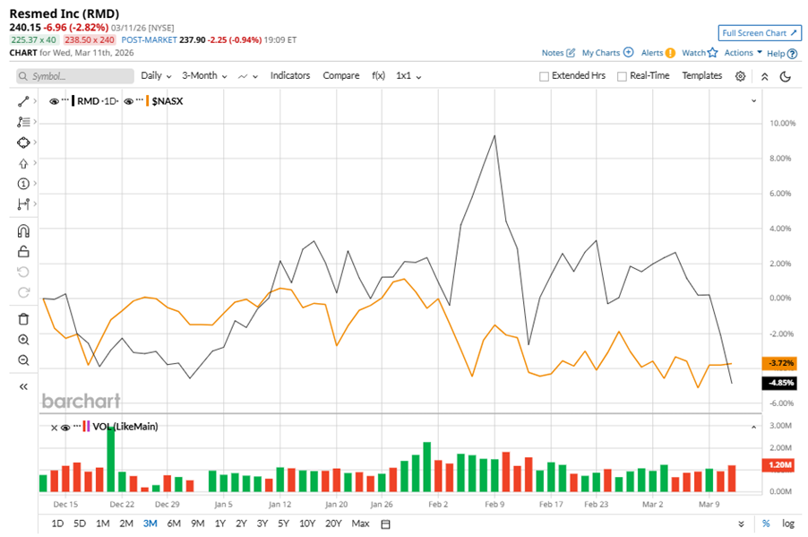The image size is (808, 537).
Task: Open Full Screen Chart
Action: click(760, 33)
